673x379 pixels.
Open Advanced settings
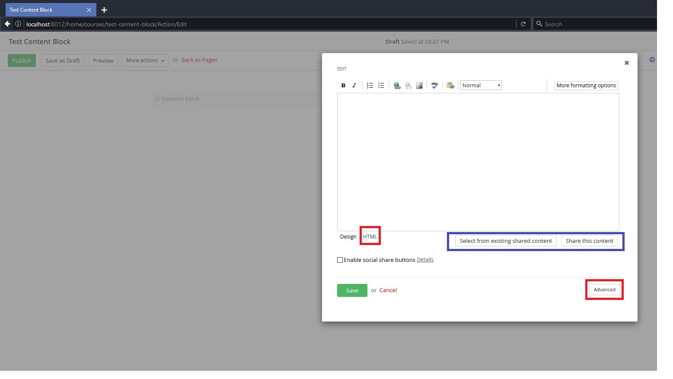click(x=605, y=290)
